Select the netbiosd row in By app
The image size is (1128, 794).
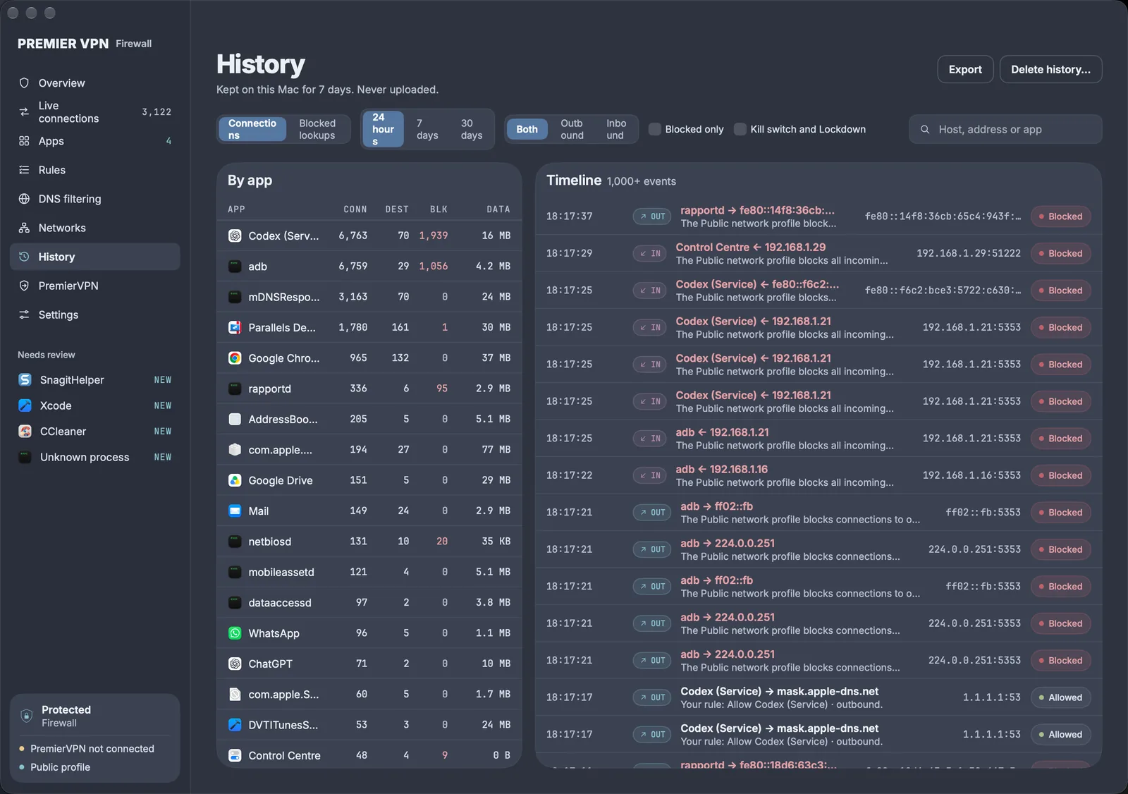point(369,542)
